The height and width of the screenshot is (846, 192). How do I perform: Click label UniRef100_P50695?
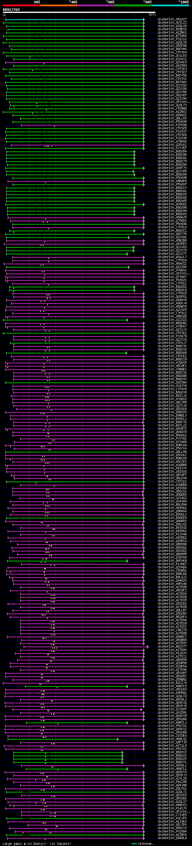tap(172, 178)
